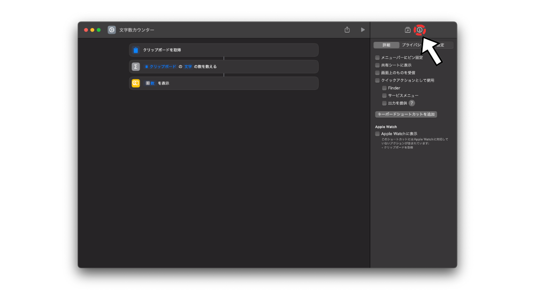
Task: Check the 出力を提供 option
Action: pos(384,103)
